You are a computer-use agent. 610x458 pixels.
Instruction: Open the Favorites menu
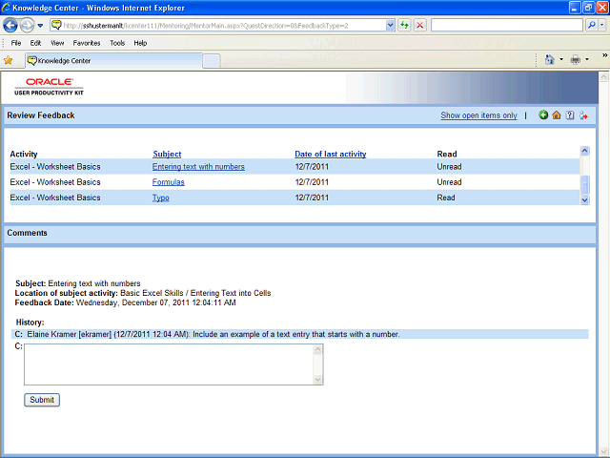pos(87,43)
